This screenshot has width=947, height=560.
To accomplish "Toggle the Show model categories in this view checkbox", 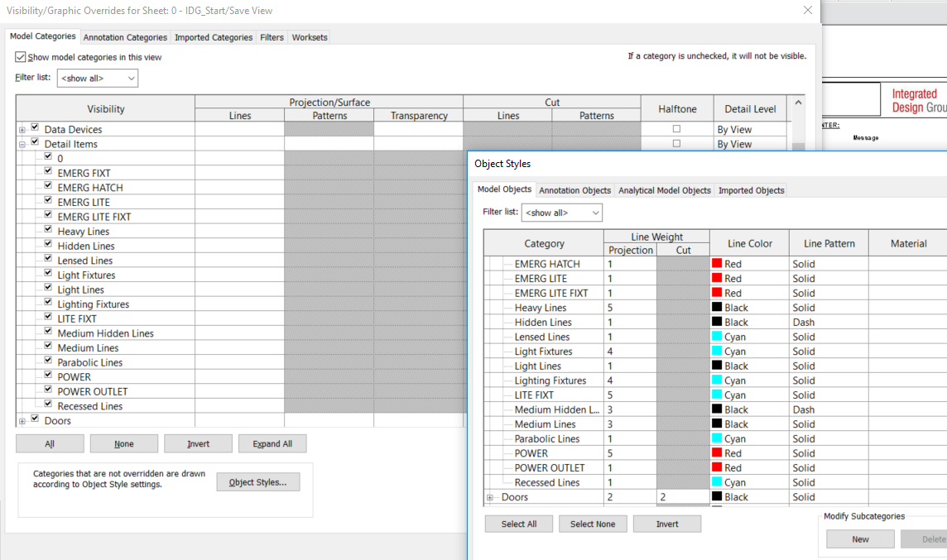I will [x=20, y=57].
